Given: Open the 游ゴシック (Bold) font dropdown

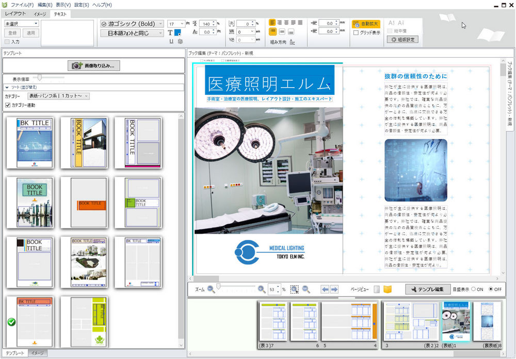Looking at the screenshot, I should coord(131,24).
